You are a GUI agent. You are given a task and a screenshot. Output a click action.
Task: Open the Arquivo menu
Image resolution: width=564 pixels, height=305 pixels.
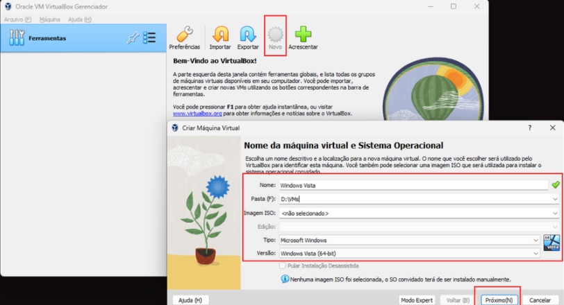pyautogui.click(x=17, y=19)
